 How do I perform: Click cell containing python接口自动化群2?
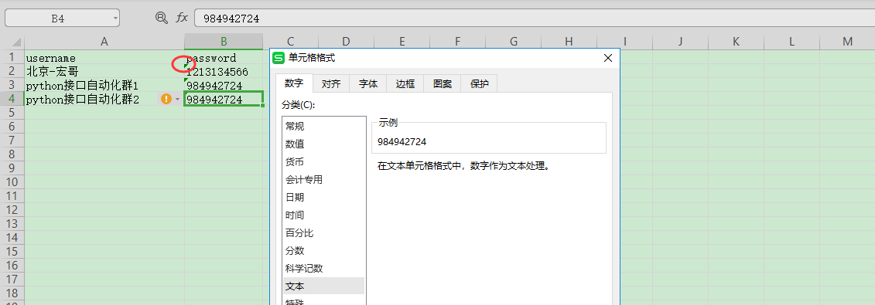click(x=104, y=100)
